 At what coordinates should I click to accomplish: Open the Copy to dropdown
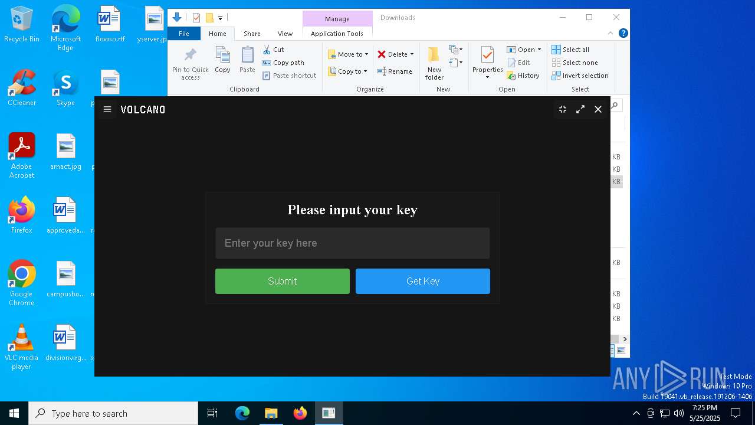click(347, 71)
